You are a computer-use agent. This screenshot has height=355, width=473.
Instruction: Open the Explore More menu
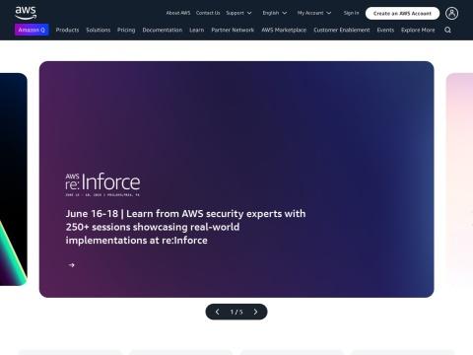[x=418, y=30]
